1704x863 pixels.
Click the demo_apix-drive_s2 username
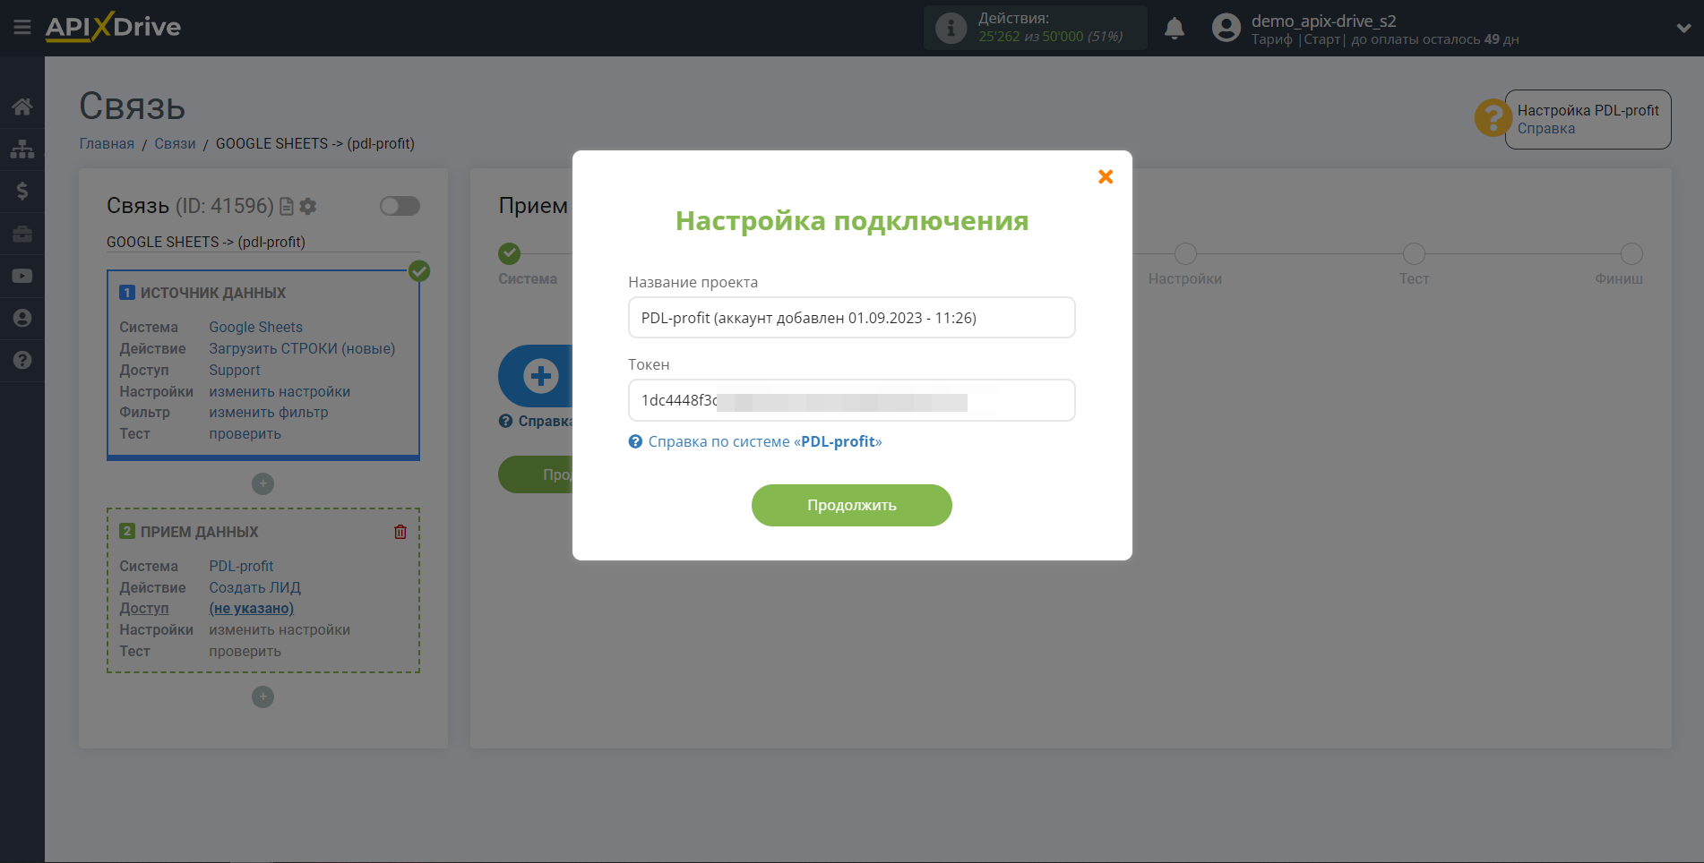(x=1323, y=21)
